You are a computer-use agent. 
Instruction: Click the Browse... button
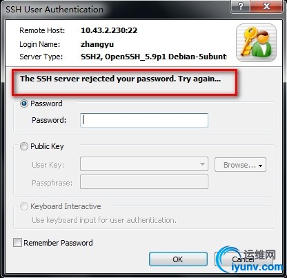tap(240, 165)
